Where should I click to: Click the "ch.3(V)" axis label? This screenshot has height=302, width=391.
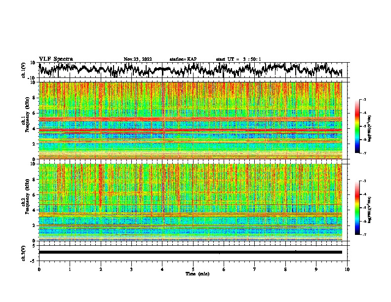pos(24,253)
